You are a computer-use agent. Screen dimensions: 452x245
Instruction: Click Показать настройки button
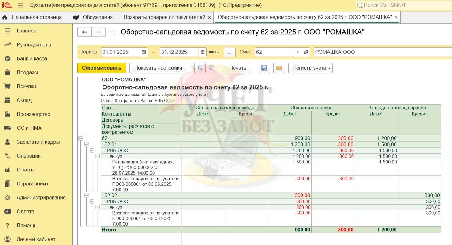point(158,68)
